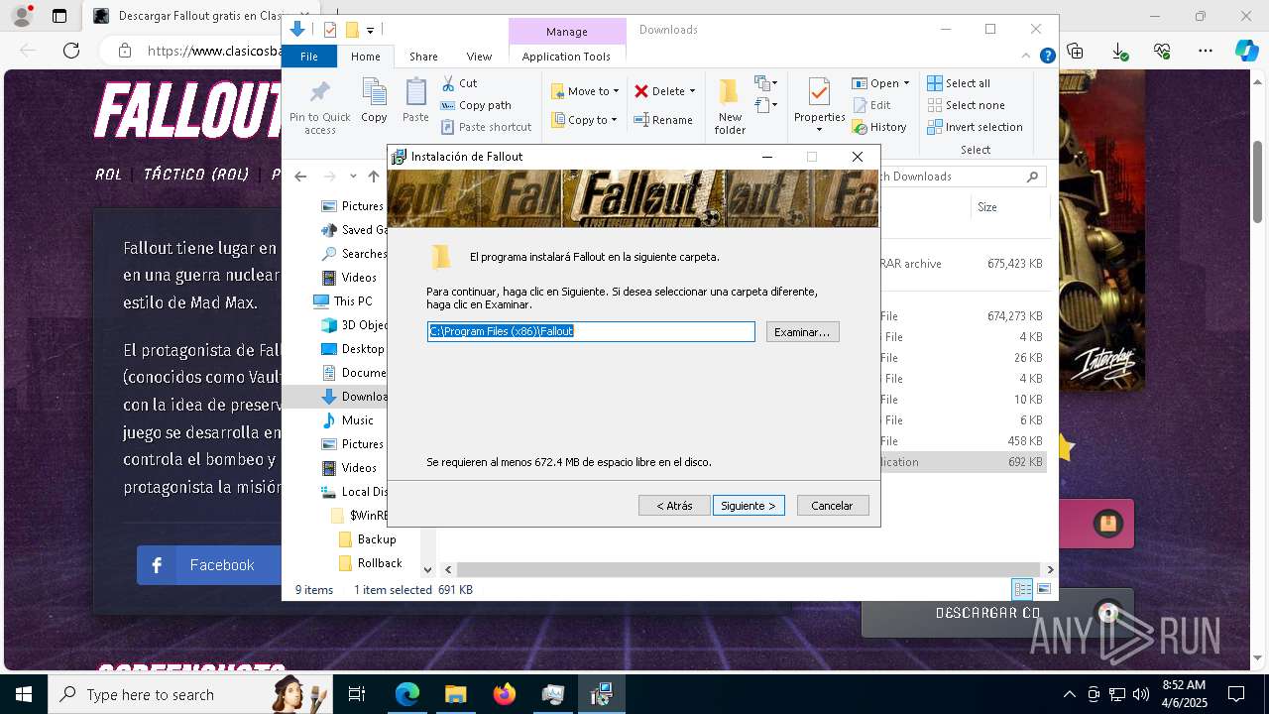Sort files by the Size column
Screen dimensions: 1269x714
tap(1009, 207)
